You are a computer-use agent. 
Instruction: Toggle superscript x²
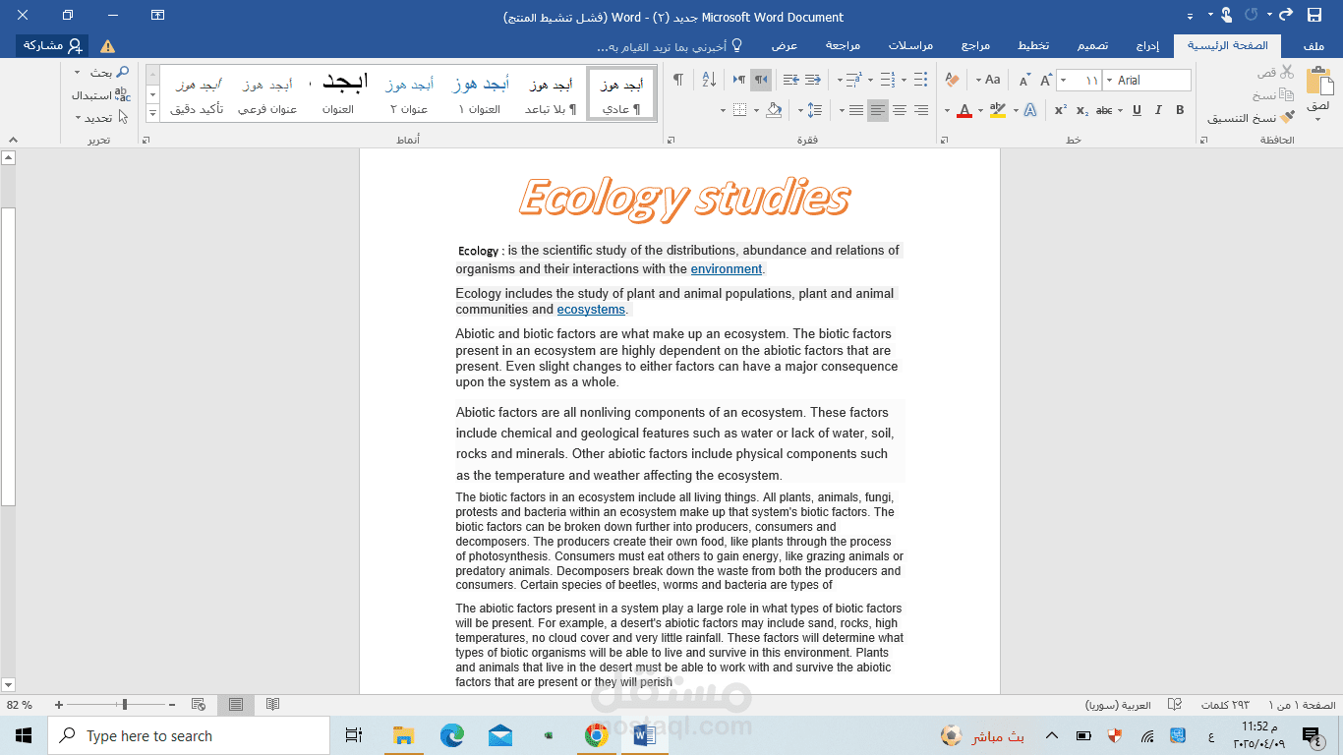pos(1061,110)
